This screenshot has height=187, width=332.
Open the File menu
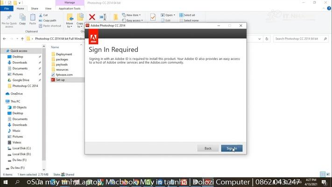(7, 8)
